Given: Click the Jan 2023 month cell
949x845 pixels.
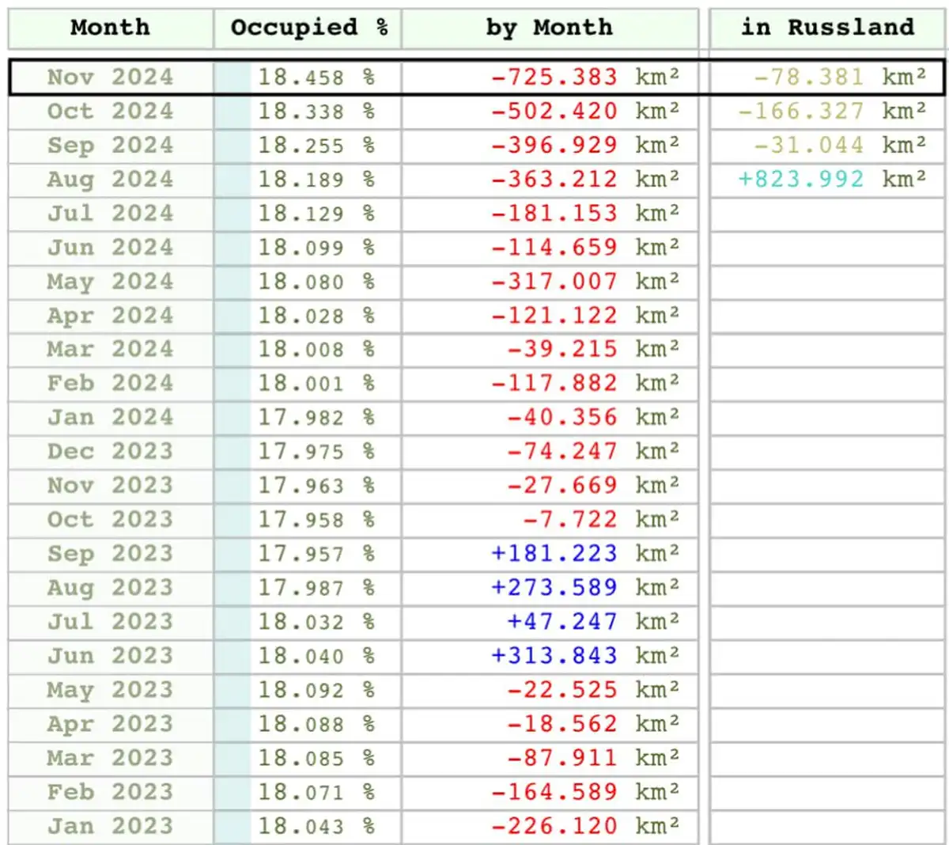Looking at the screenshot, I should pyautogui.click(x=110, y=827).
